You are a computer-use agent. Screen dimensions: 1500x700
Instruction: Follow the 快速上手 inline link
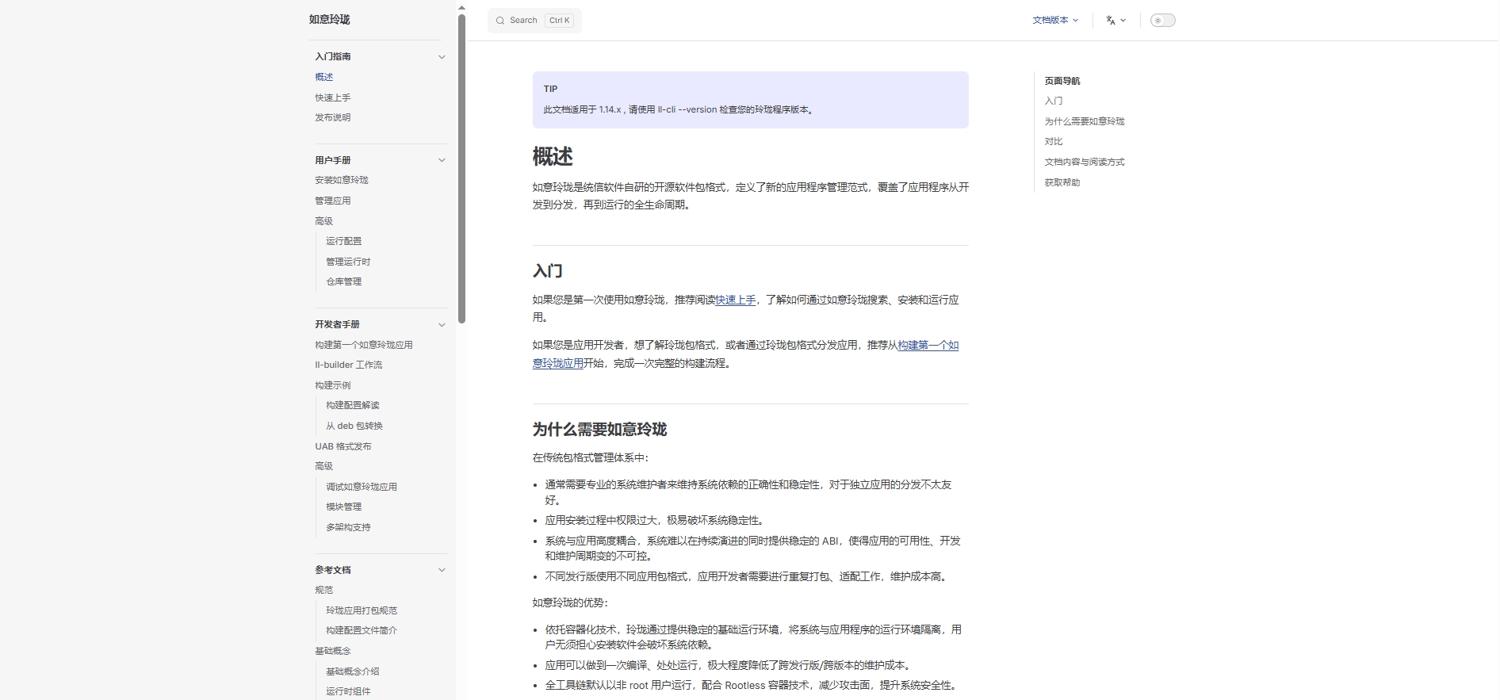[x=736, y=300]
